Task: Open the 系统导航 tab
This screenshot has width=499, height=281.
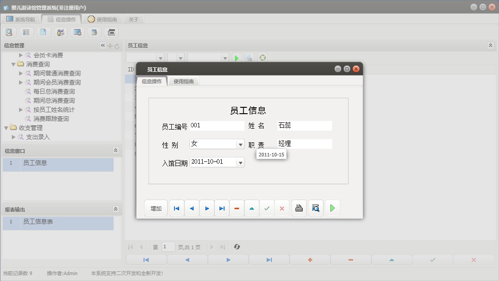Action: click(x=22, y=19)
